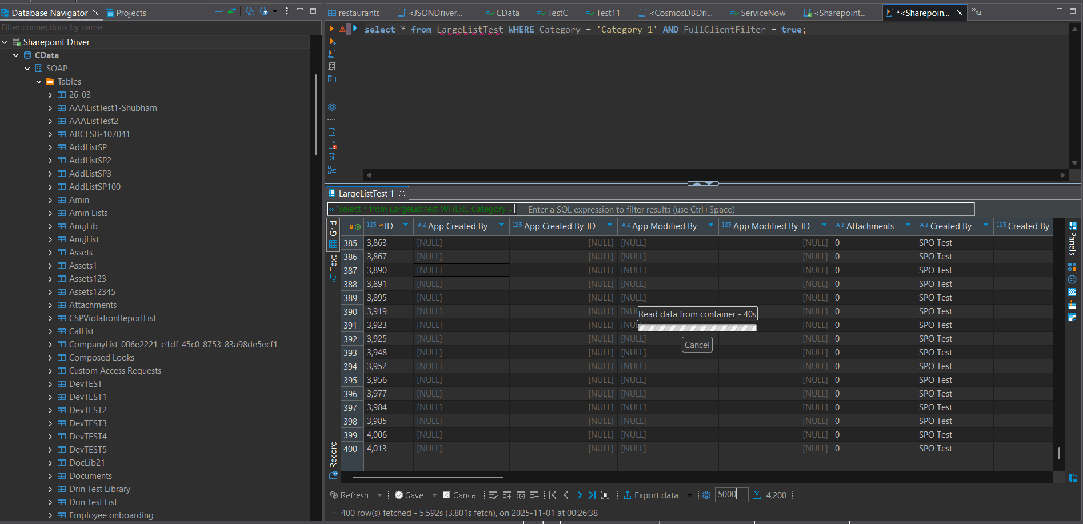Click the fetch size field showing 5000
The width and height of the screenshot is (1083, 524).
[x=730, y=494]
